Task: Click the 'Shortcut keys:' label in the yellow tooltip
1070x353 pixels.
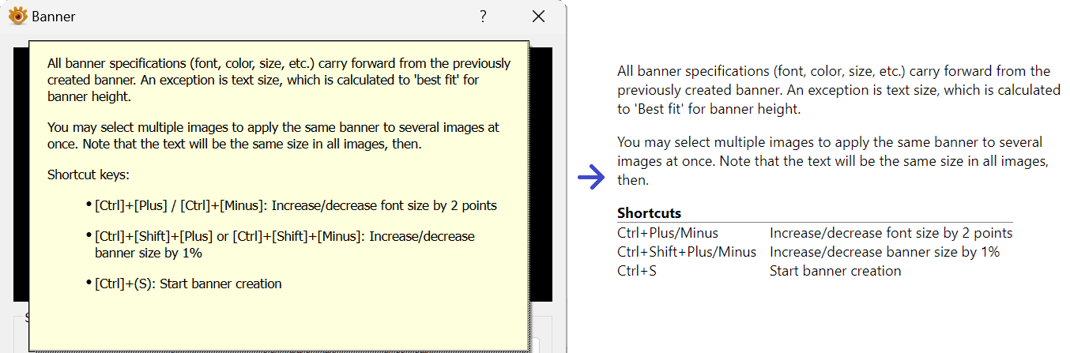Action: coord(87,175)
